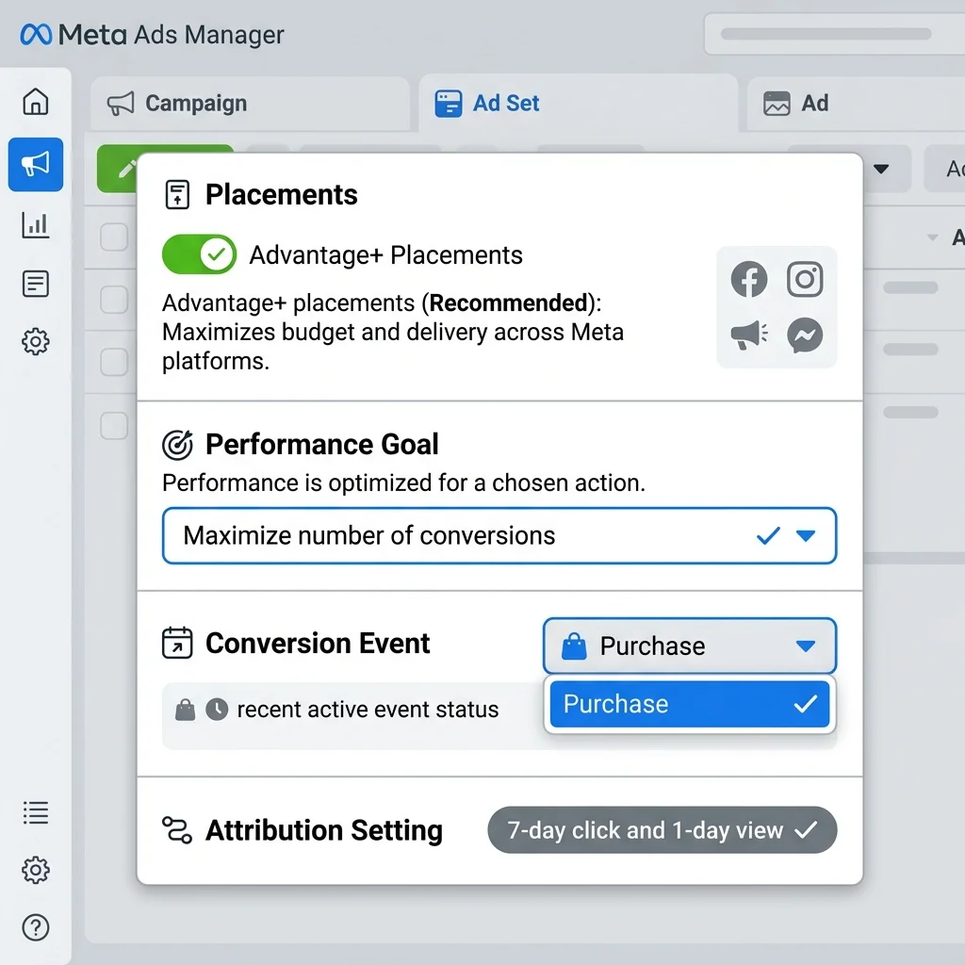Click the blue shopping bag icon in dropdown
The height and width of the screenshot is (965, 965).
point(574,646)
